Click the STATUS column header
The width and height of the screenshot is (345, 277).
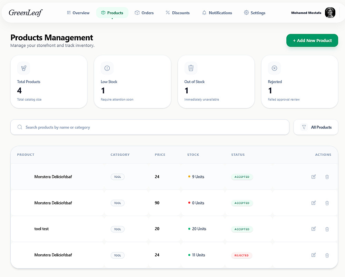coord(238,155)
